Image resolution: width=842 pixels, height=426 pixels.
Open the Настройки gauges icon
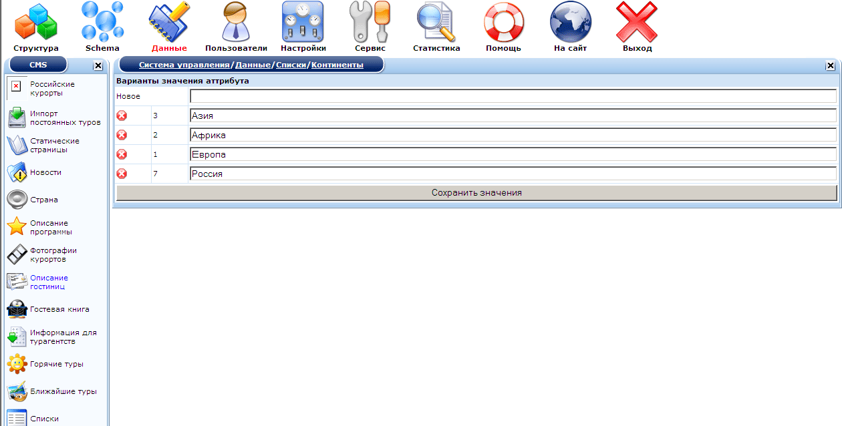(x=303, y=22)
